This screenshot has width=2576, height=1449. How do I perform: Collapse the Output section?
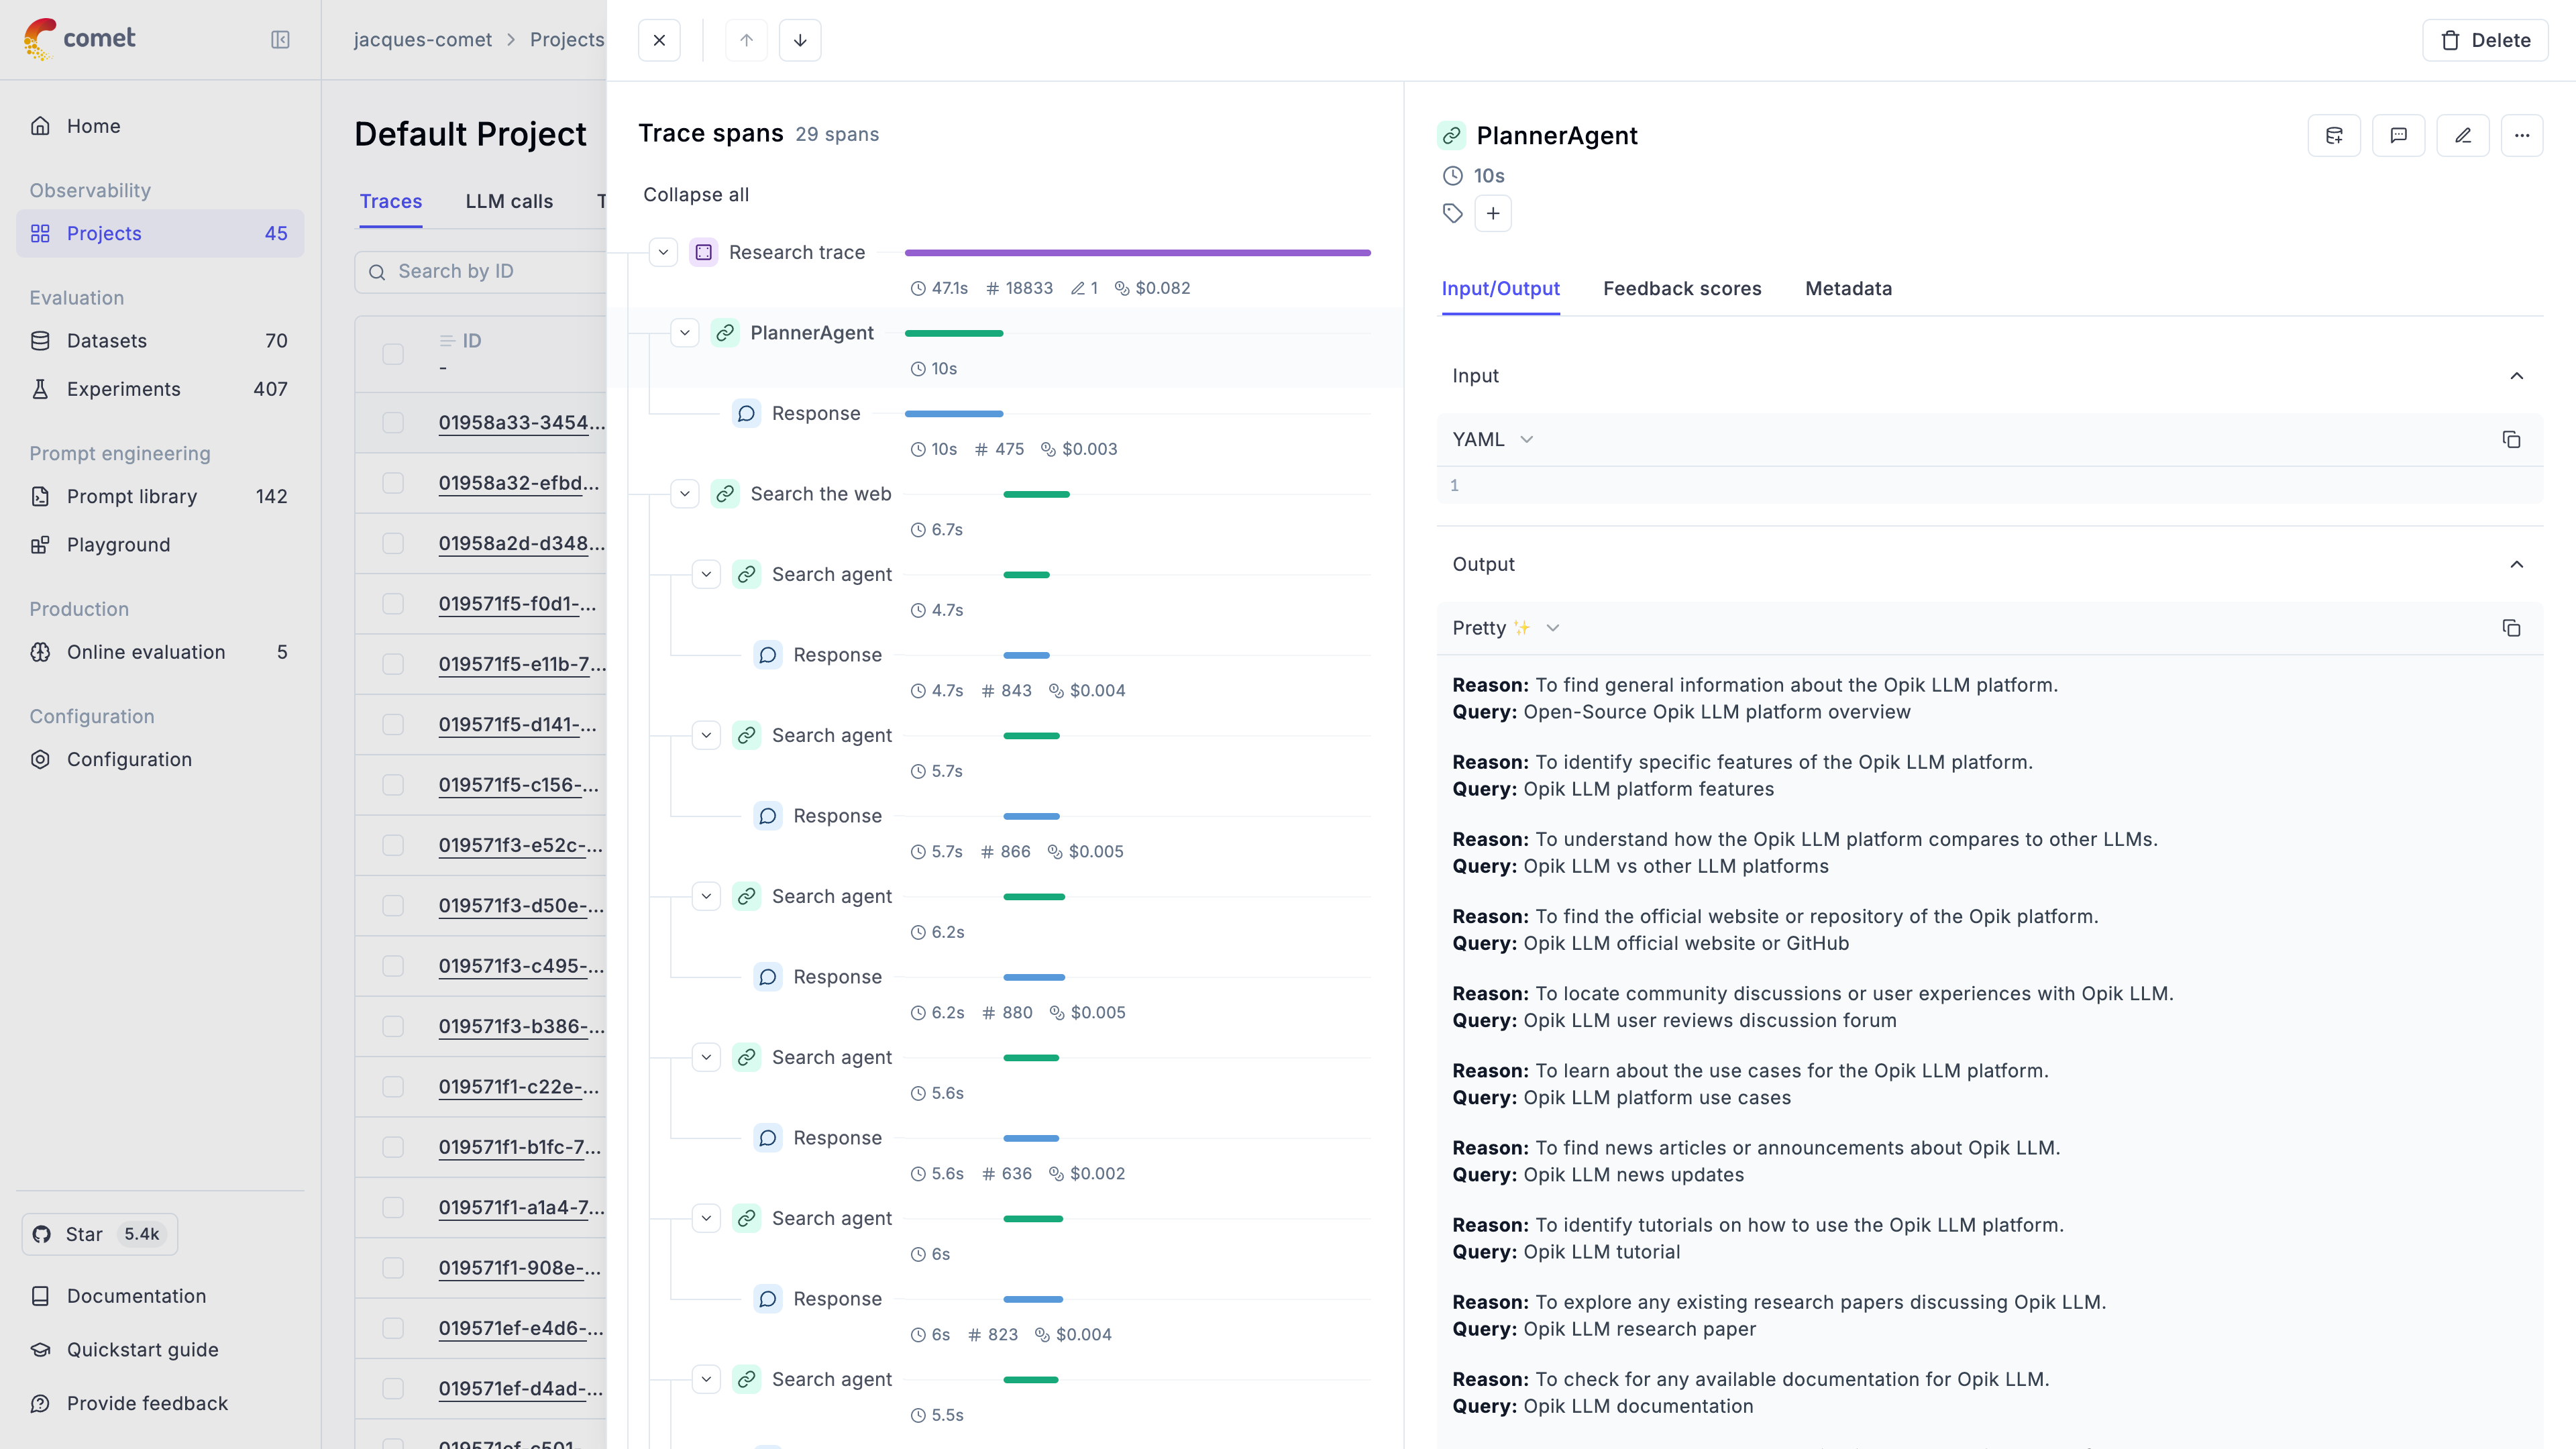pyautogui.click(x=2517, y=564)
